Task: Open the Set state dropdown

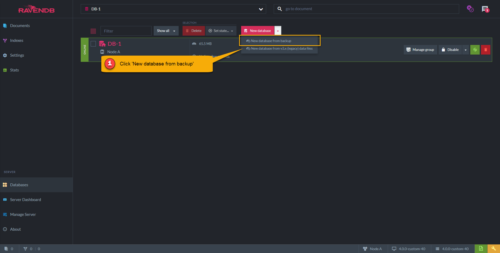Action: pos(221,31)
